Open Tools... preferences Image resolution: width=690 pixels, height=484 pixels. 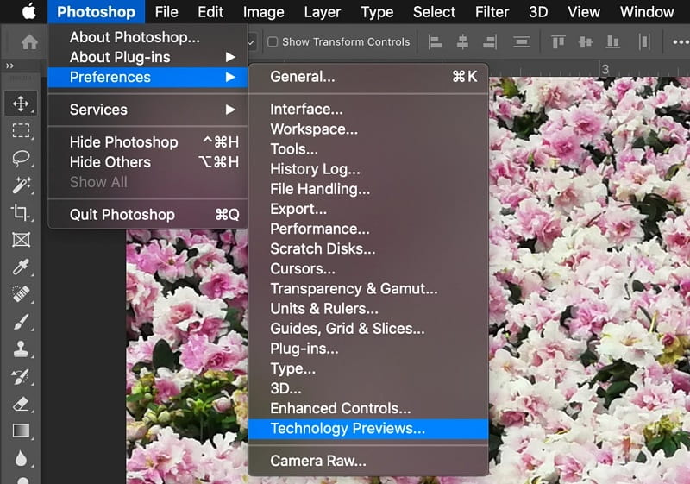coord(368,149)
